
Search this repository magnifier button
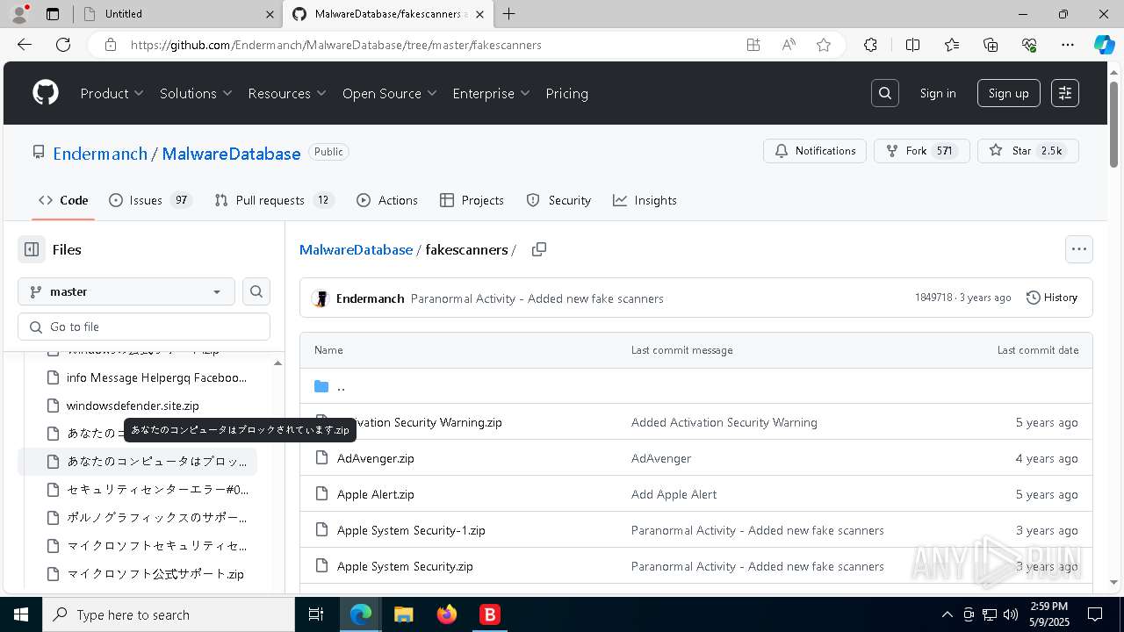256,291
